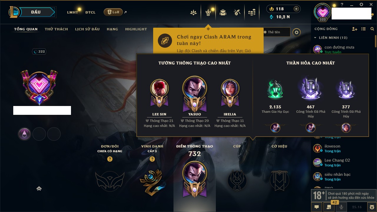
Task: Open the HIGHLIGHT tab
Action: click(136, 29)
